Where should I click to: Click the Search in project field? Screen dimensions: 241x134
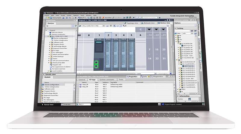[x=150, y=18]
